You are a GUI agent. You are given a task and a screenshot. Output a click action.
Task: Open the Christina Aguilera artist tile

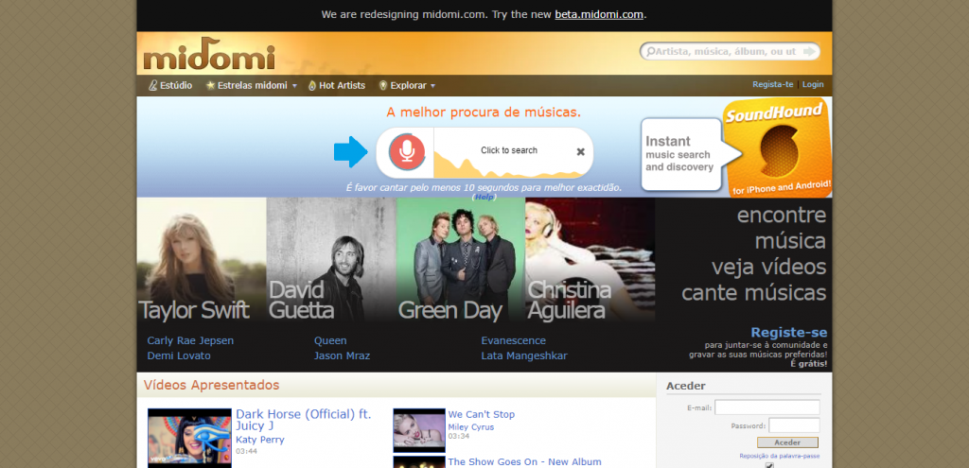click(590, 259)
